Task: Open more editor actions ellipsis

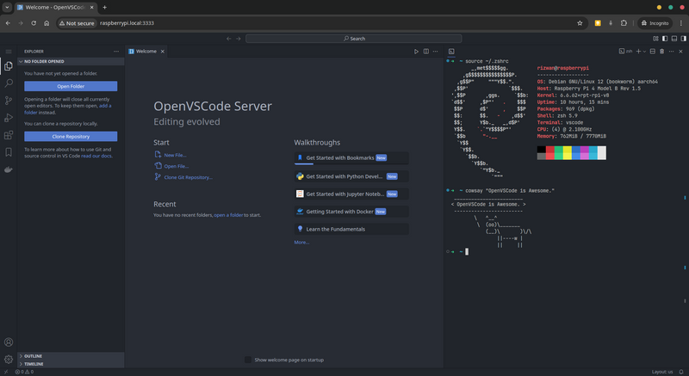Action: coord(436,52)
